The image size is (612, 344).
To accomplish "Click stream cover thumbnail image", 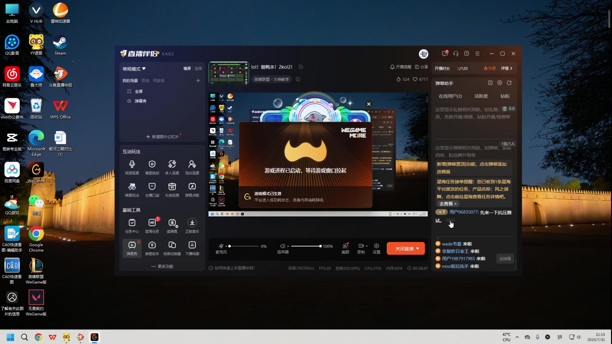I will point(229,73).
